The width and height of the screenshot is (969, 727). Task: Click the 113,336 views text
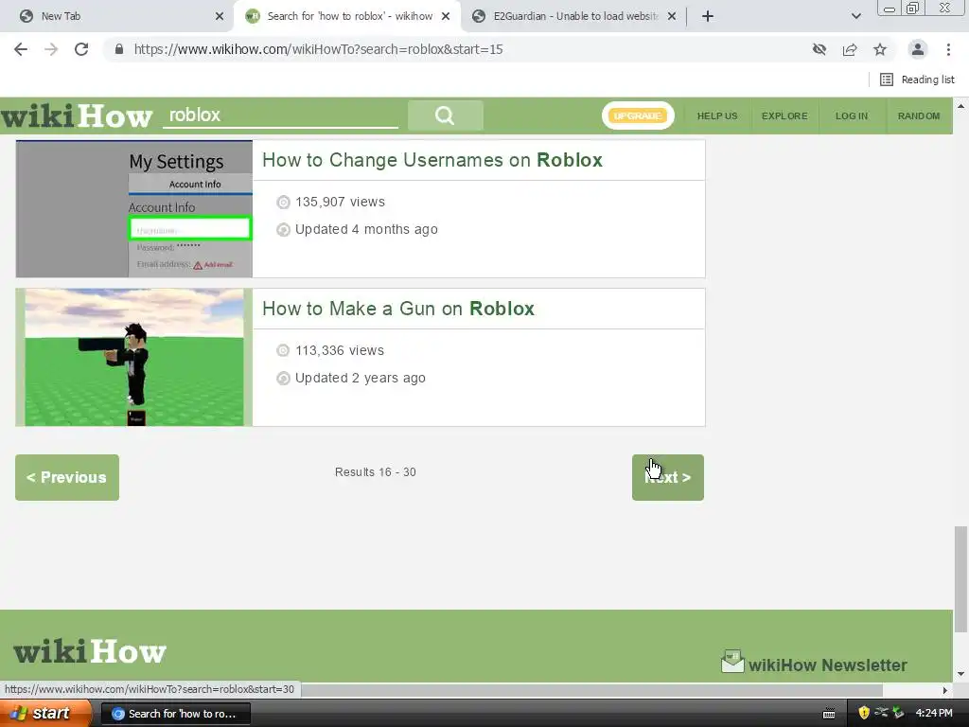[x=340, y=350]
